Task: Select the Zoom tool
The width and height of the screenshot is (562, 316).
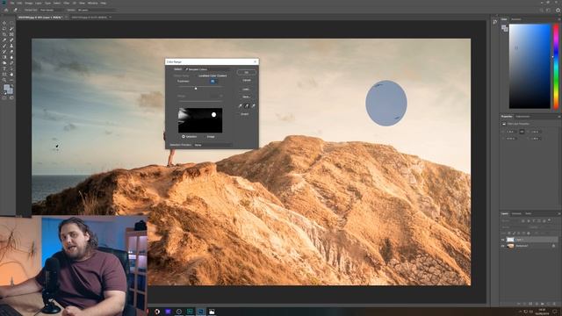Action: (x=4, y=80)
